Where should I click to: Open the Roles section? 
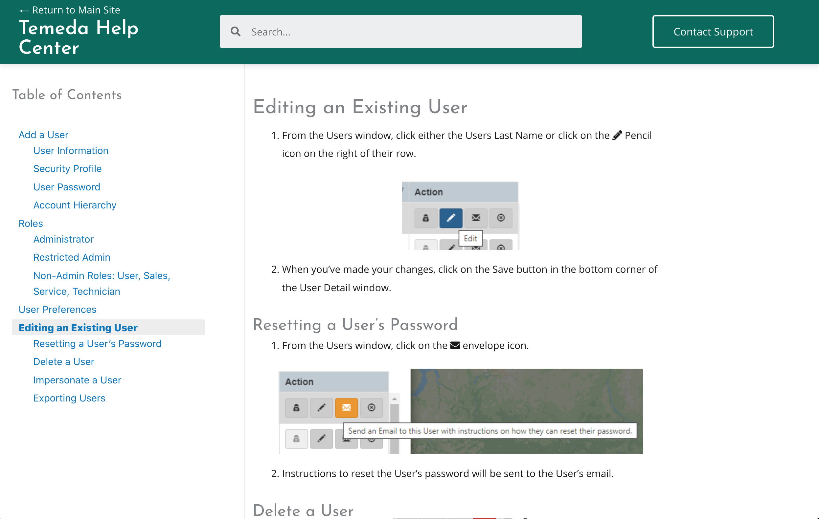pos(30,223)
